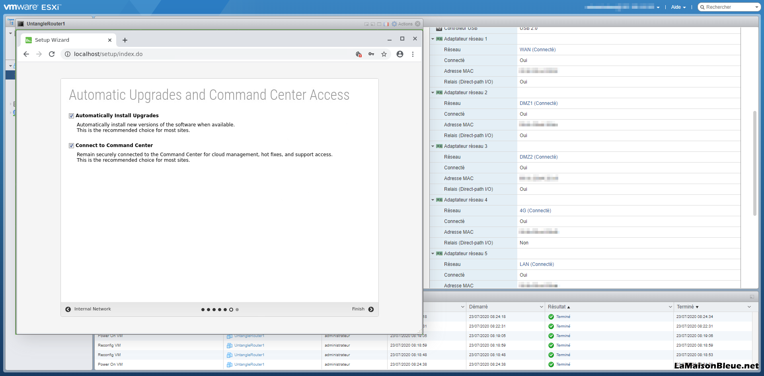Sort tasks by the Terminé column
Screen dimensions: 764x376
pos(685,307)
